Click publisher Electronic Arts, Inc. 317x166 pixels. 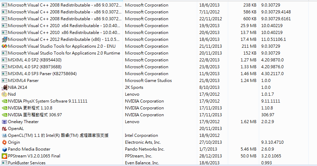pyautogui.click(x=143, y=142)
